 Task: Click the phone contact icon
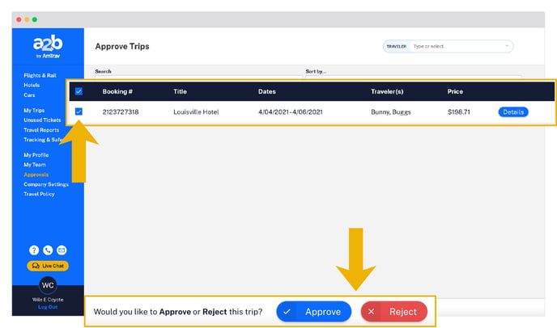coord(48,250)
